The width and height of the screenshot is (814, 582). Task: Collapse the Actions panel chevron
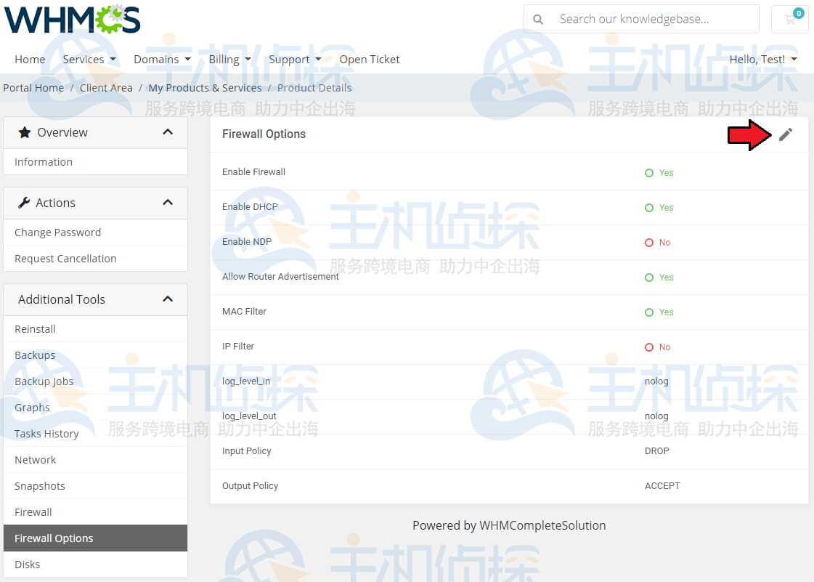pyautogui.click(x=168, y=203)
